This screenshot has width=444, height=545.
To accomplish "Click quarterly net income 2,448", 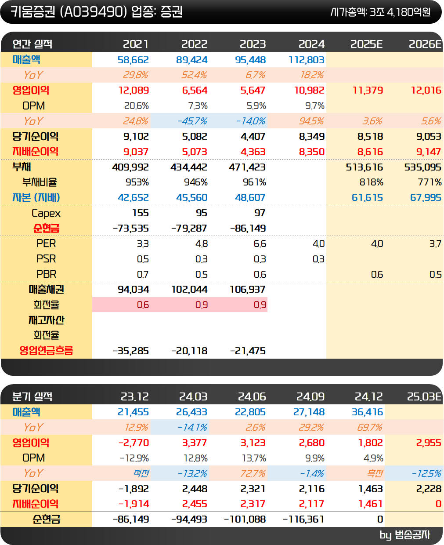I will coord(195,489).
